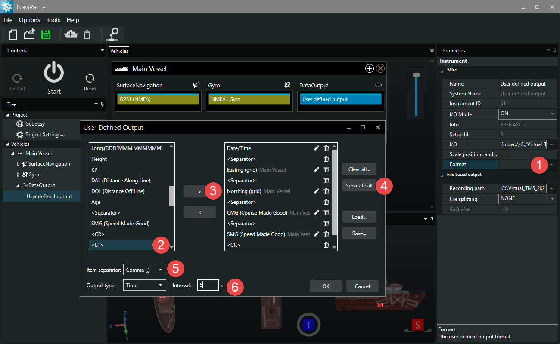This screenshot has height=344, width=560.
Task: Delete the SMG (Speed Made Good) selected item
Action: (326, 234)
